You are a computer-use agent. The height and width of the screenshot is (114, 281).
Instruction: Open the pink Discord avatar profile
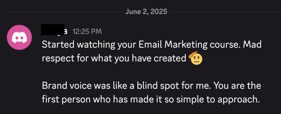tap(19, 37)
